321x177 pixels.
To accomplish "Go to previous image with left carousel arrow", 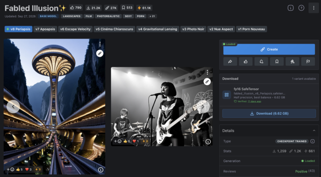I will 13,107.
